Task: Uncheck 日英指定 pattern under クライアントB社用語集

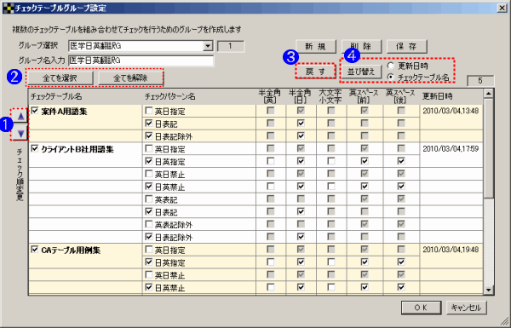Action: click(149, 161)
